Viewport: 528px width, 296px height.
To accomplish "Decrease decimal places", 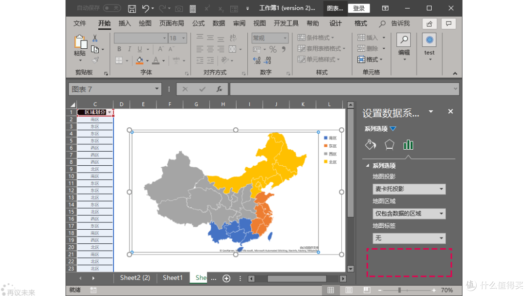I will (267, 60).
